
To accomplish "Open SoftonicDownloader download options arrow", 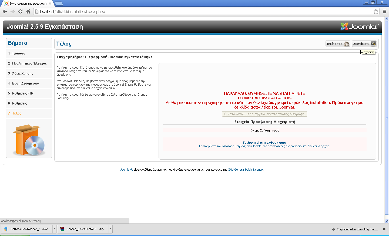I will [x=54, y=229].
